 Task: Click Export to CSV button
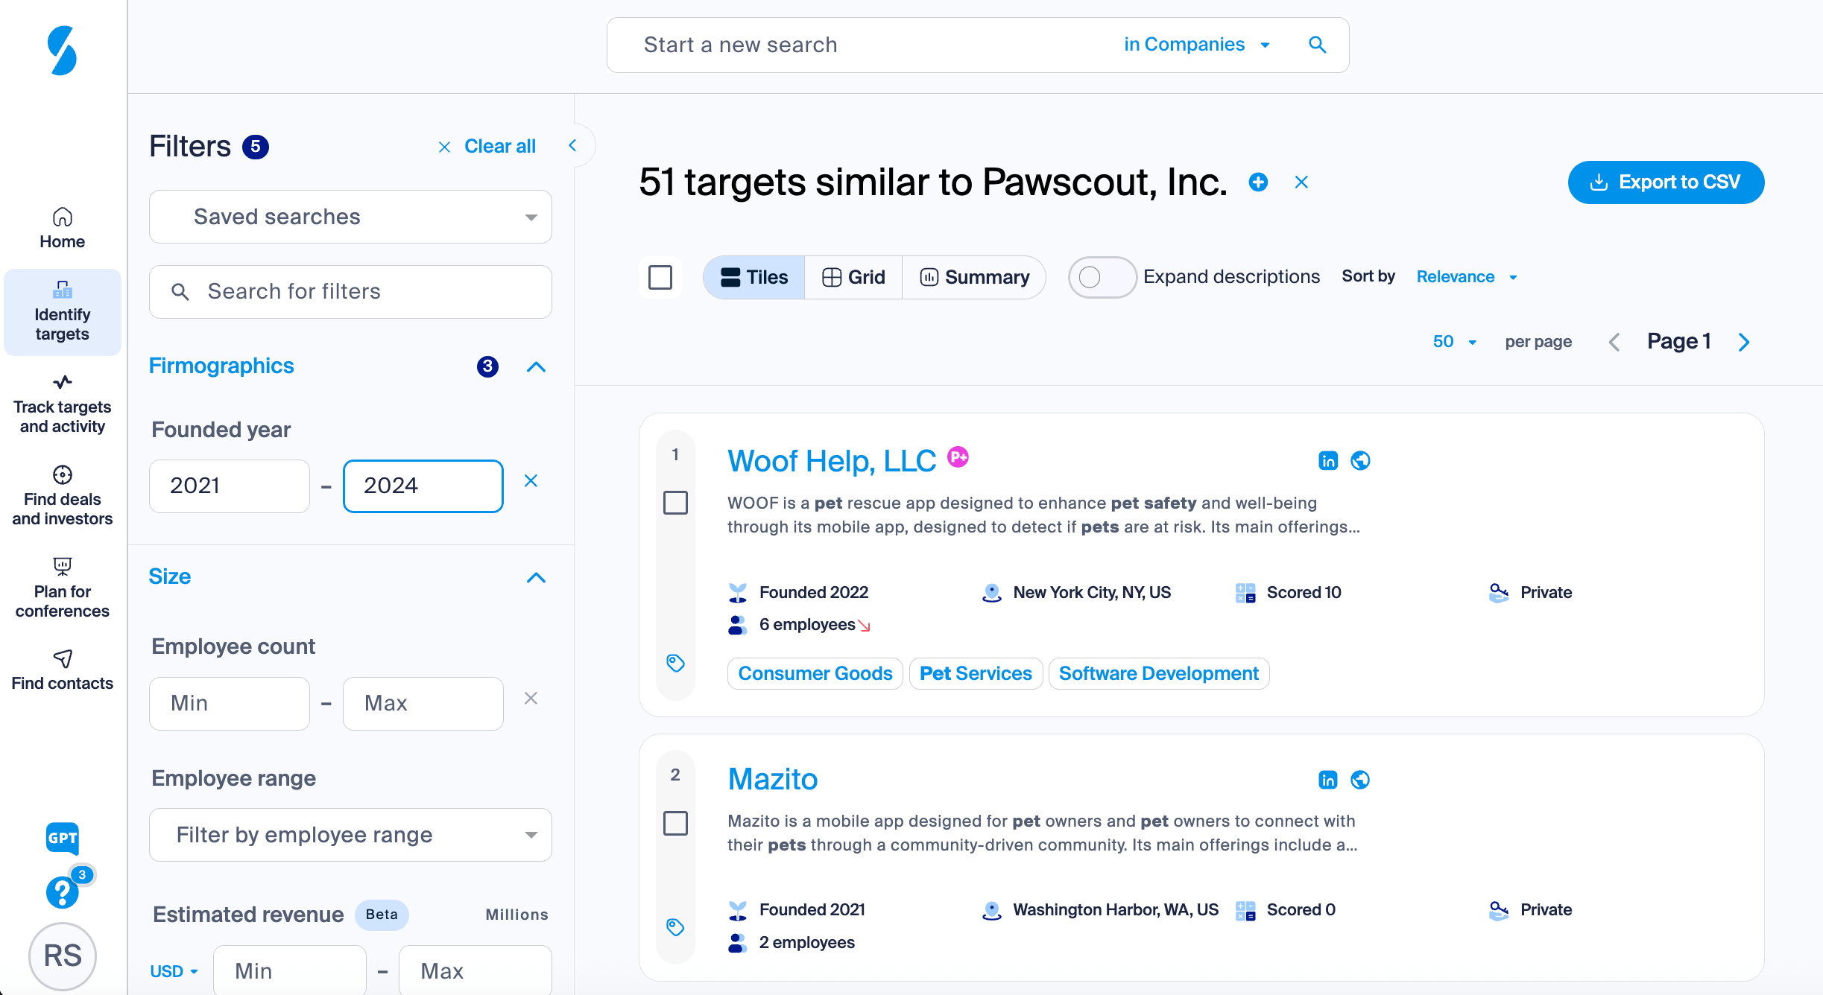pyautogui.click(x=1666, y=182)
